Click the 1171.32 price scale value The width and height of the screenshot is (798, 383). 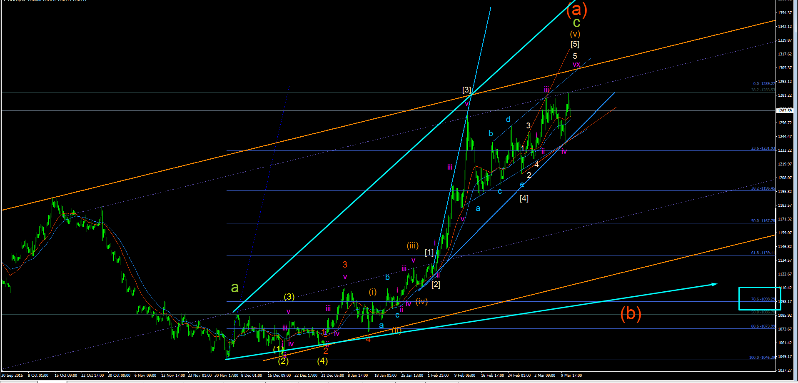[x=785, y=219]
